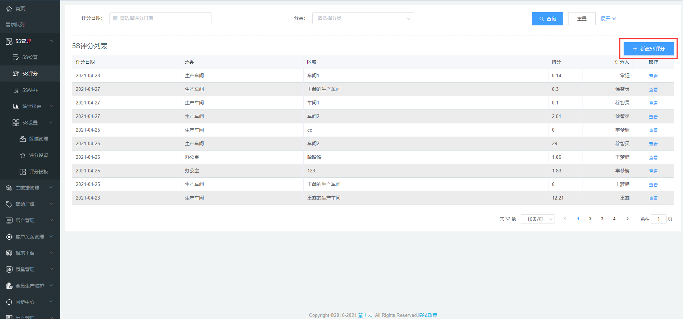Open the 10条/页 page size dropdown
This screenshot has height=319, width=683.
coord(537,219)
